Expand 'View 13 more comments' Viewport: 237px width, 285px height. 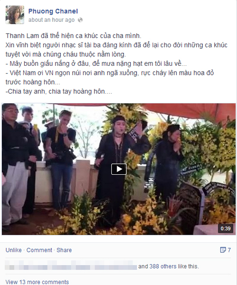coord(37,282)
